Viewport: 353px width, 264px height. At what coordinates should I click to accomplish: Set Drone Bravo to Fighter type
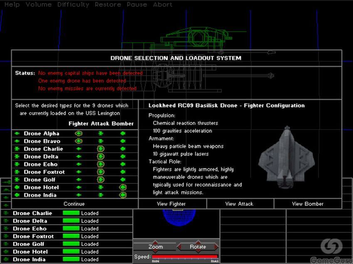pos(79,141)
